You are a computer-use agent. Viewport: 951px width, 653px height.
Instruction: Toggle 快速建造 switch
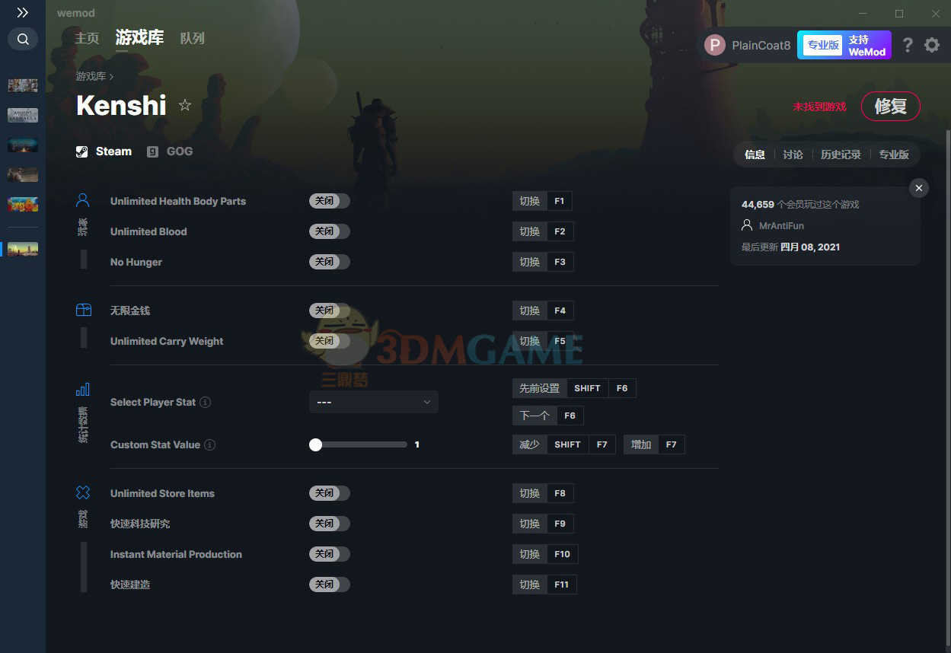[x=330, y=585]
